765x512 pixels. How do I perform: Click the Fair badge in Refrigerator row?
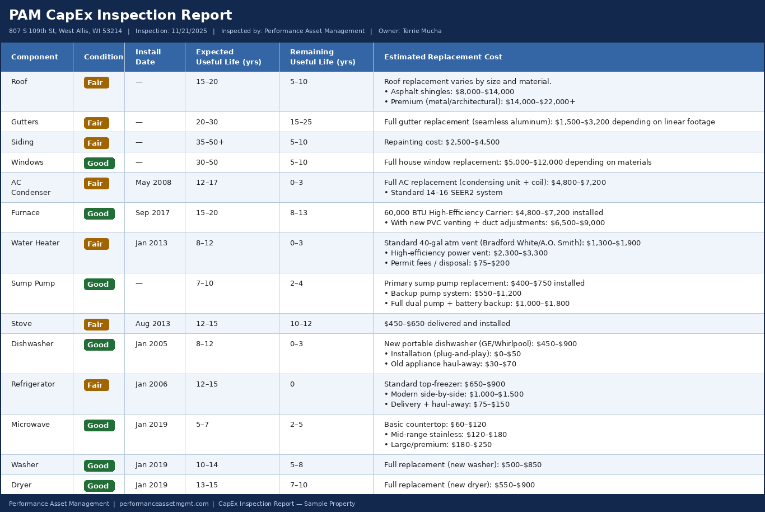[96, 385]
